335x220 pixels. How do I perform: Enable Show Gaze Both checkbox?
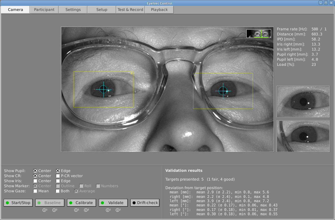click(x=58, y=191)
